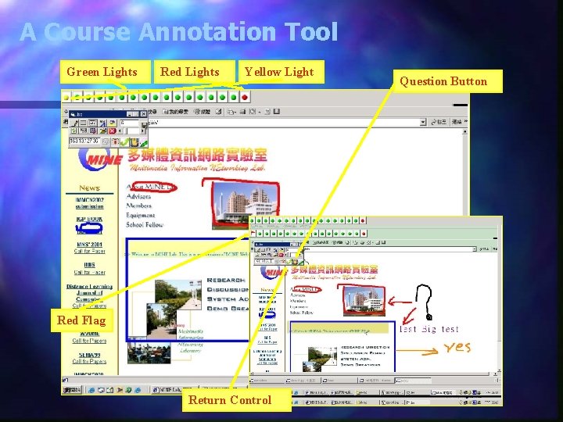Viewport: 563px width, 422px height.
Task: Click the MNS' 2001 Call for Paper link
Action: pyautogui.click(x=89, y=248)
